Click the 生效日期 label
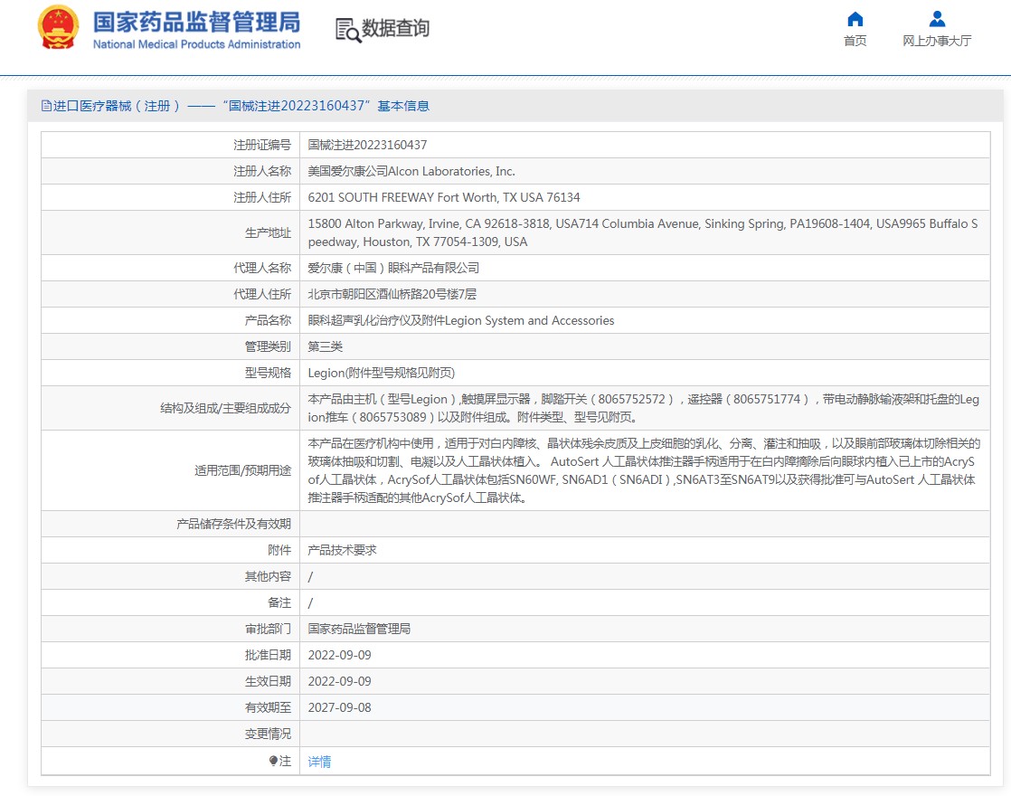Viewport: 1011px width, 796px height. coord(268,681)
